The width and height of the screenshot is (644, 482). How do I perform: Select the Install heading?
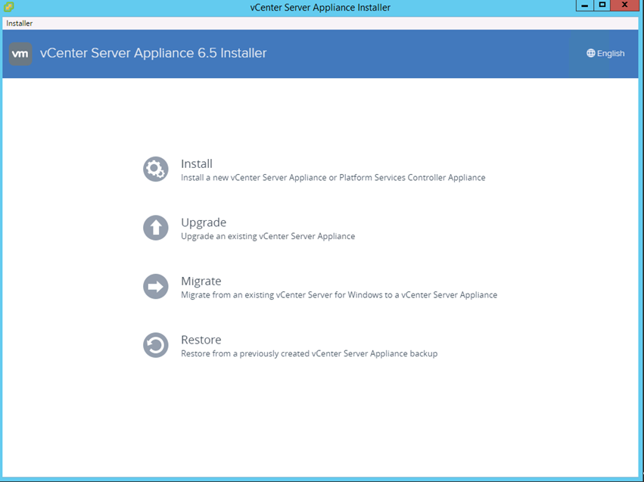click(197, 163)
